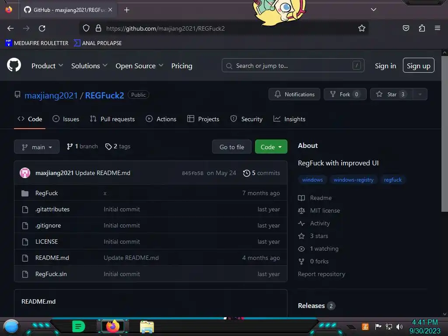The height and width of the screenshot is (336, 448).
Task: Switch to the Security tab
Action: coord(246,119)
